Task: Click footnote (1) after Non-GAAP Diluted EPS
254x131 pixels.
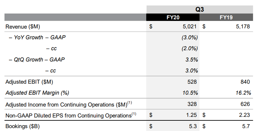Action: click(x=134, y=114)
